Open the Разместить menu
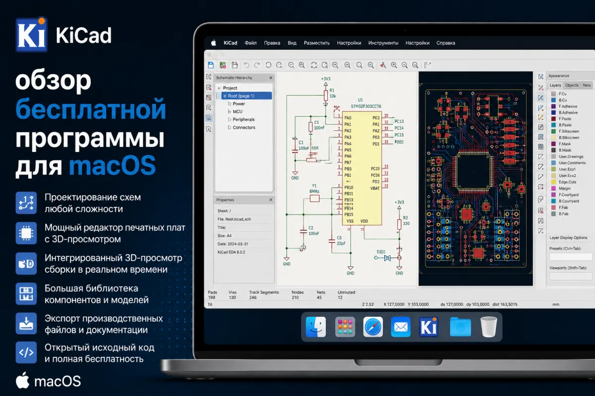The height and width of the screenshot is (396, 595). tap(317, 43)
